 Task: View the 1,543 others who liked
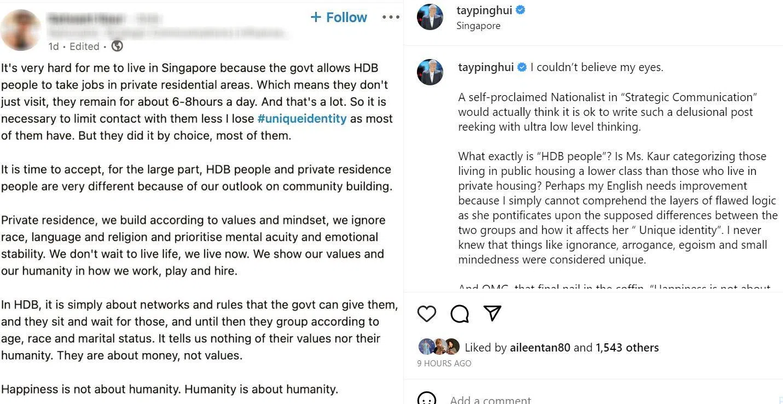627,347
